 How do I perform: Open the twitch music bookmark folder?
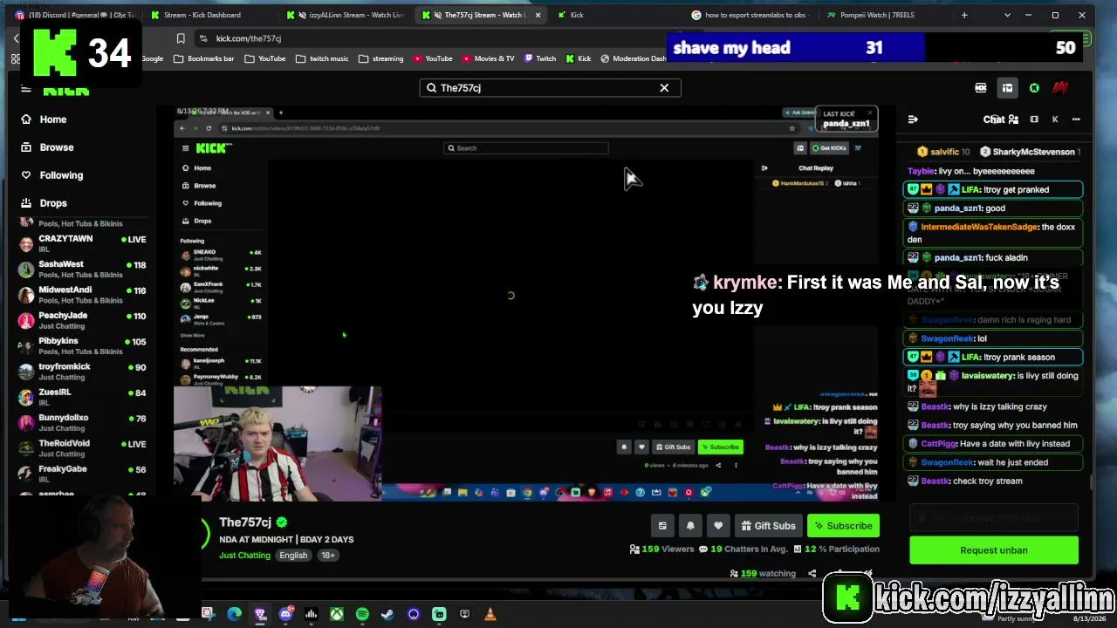click(x=322, y=58)
